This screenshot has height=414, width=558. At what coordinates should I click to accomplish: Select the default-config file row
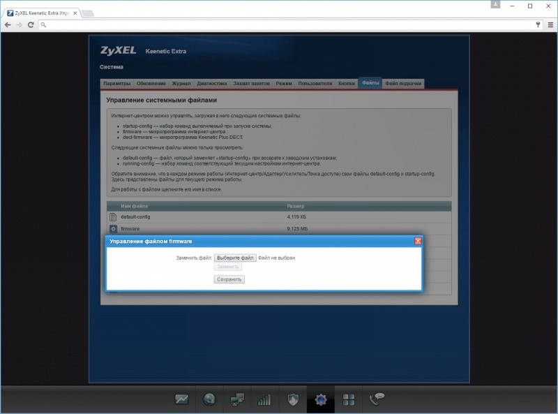(135, 217)
